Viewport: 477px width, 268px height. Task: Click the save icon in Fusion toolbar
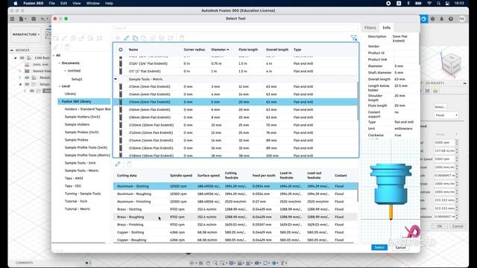(x=34, y=19)
